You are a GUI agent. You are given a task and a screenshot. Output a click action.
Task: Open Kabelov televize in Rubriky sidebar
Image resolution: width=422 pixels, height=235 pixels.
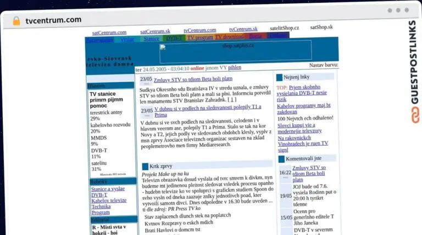point(109,200)
